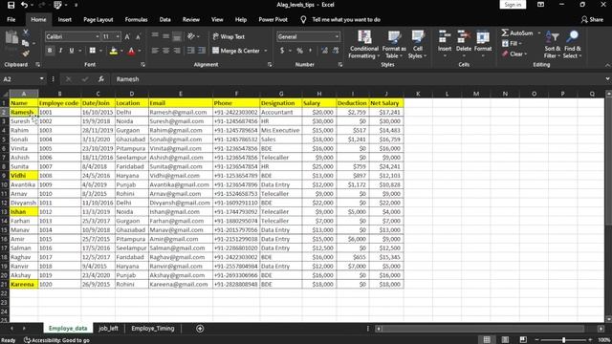Apply Comma Style

pos(310,51)
